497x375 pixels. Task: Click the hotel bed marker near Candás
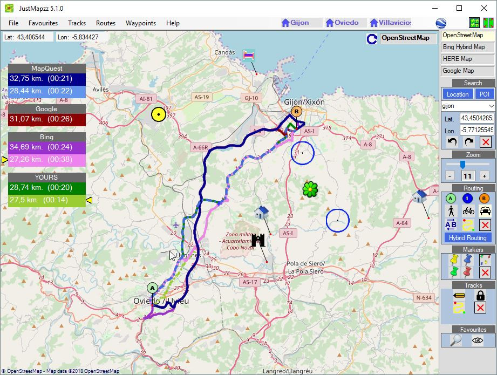249,55
